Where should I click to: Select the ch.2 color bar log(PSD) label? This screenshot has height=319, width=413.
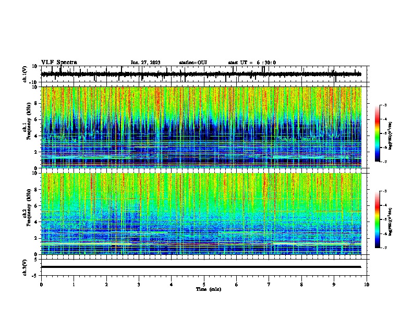point(391,222)
